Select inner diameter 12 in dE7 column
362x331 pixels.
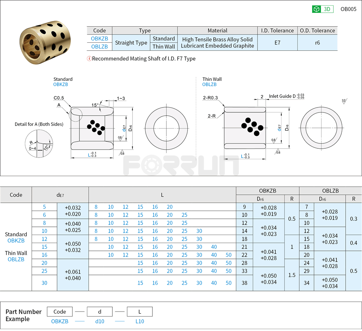pos(44,239)
